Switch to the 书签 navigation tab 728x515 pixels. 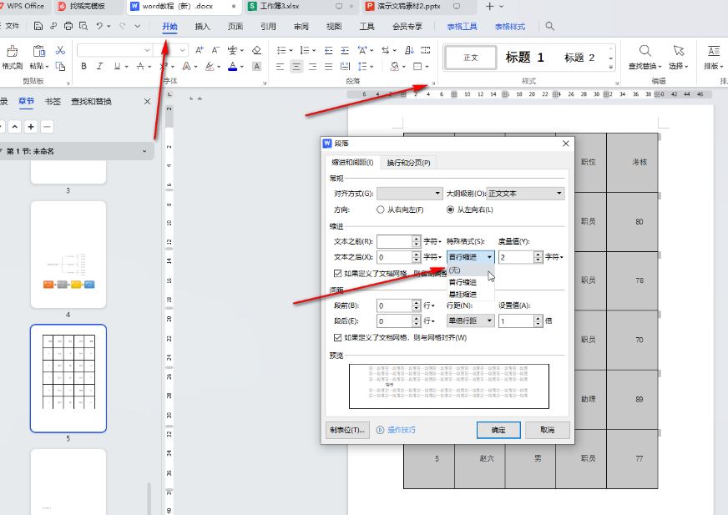pos(53,101)
